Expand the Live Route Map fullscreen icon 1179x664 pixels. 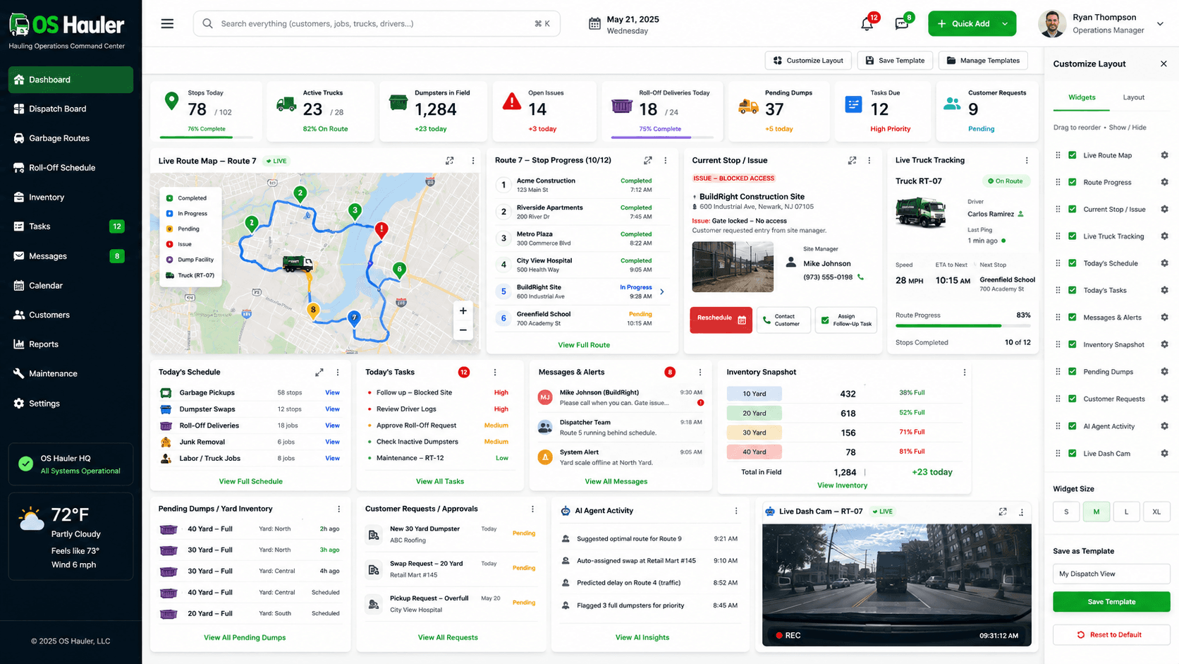tap(449, 161)
